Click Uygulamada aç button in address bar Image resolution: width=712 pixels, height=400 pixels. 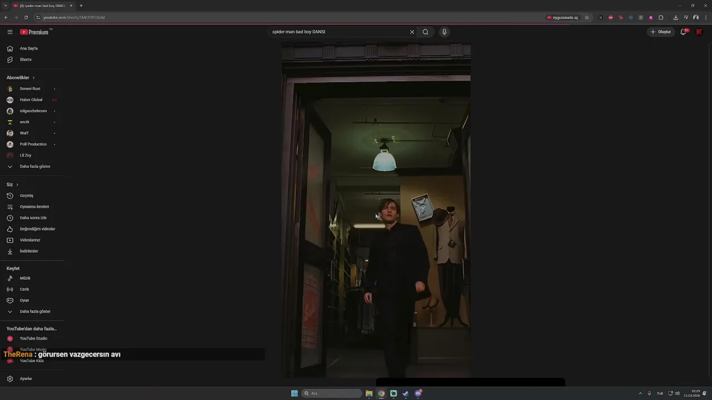562,17
